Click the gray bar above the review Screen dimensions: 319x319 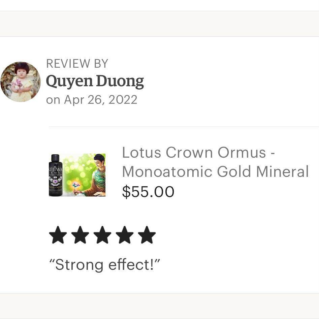pyautogui.click(x=159, y=24)
